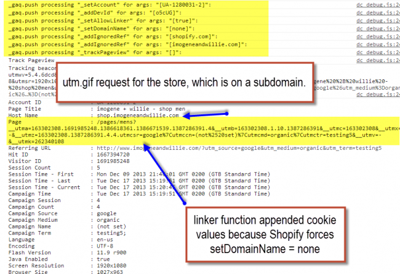Open dc_debug.js link on shopify.com ignored ref line

pos(378,36)
